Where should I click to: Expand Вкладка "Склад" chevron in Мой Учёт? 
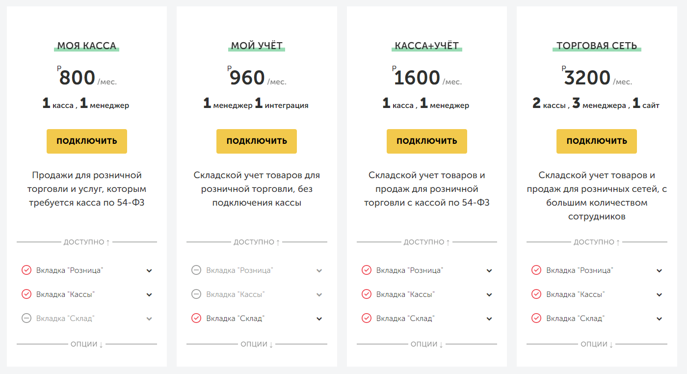(x=319, y=319)
